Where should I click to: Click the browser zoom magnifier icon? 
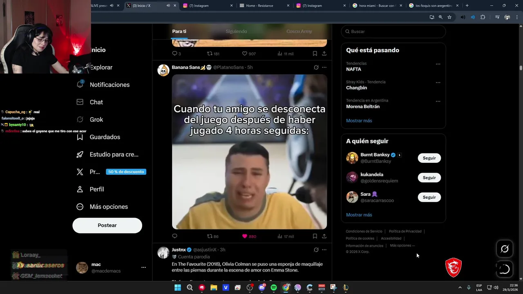(440, 17)
